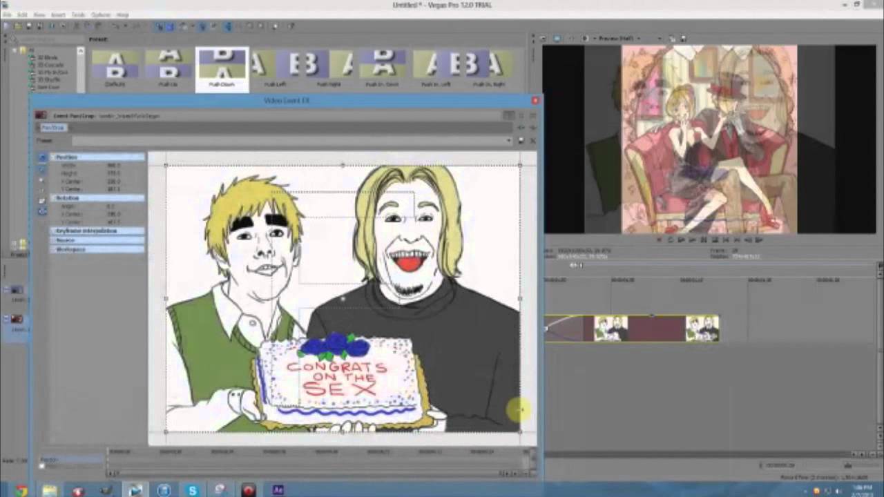Select the Push Down transition preset
Screen dimensions: 884x497
[x=222, y=69]
